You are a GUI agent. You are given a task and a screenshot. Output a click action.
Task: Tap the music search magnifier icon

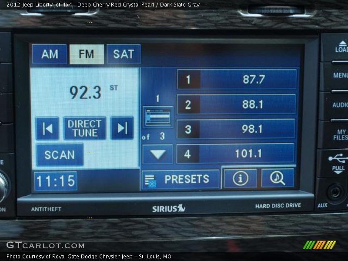tap(278, 178)
